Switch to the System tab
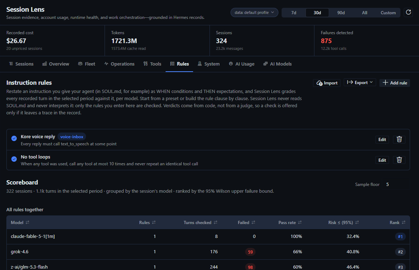Viewport: 419px width, 270px height. pos(209,64)
